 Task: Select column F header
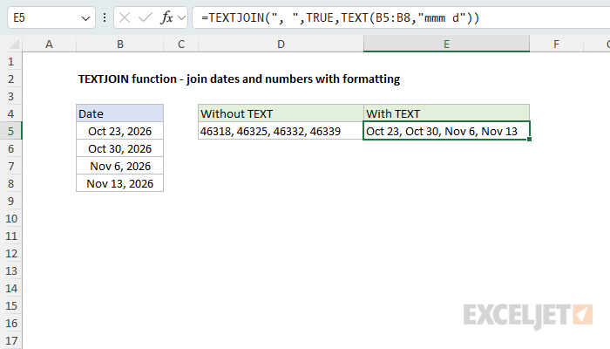click(x=556, y=44)
